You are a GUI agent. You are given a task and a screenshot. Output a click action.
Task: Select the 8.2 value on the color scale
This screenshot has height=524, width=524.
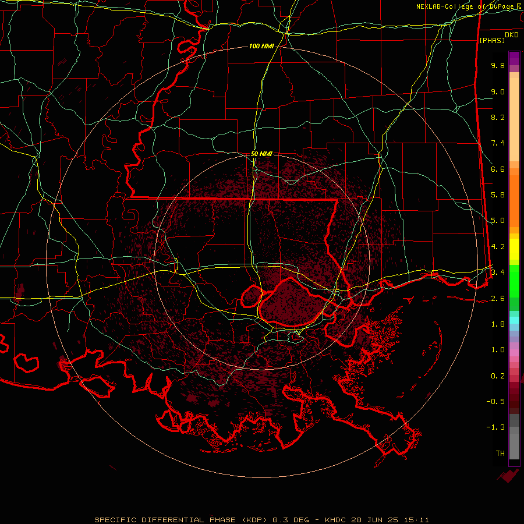[x=498, y=117]
